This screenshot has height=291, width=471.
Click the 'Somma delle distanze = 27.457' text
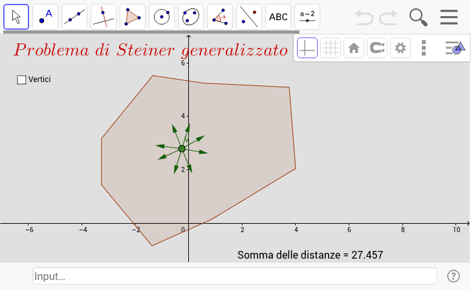point(311,255)
